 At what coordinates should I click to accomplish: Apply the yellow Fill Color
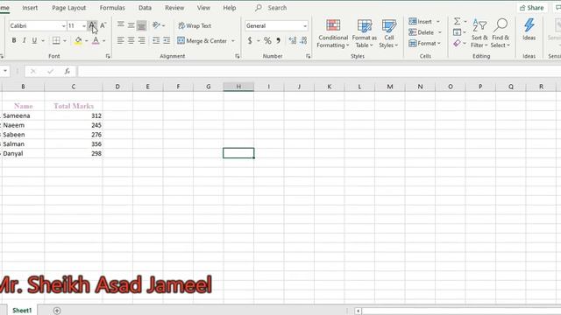pyautogui.click(x=78, y=41)
